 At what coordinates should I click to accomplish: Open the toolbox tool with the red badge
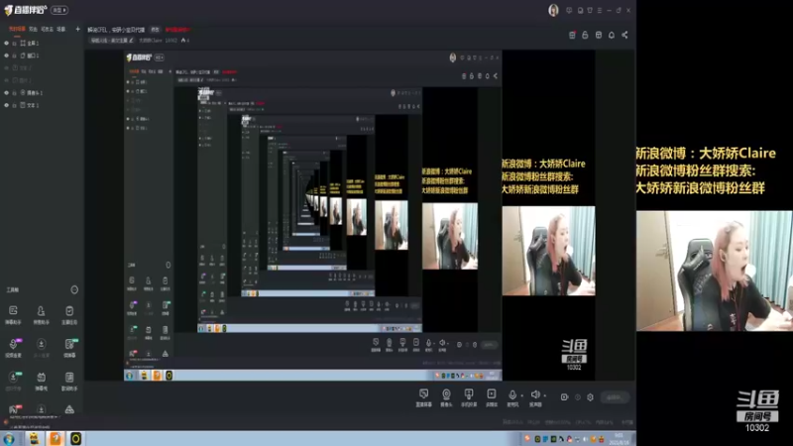click(14, 408)
